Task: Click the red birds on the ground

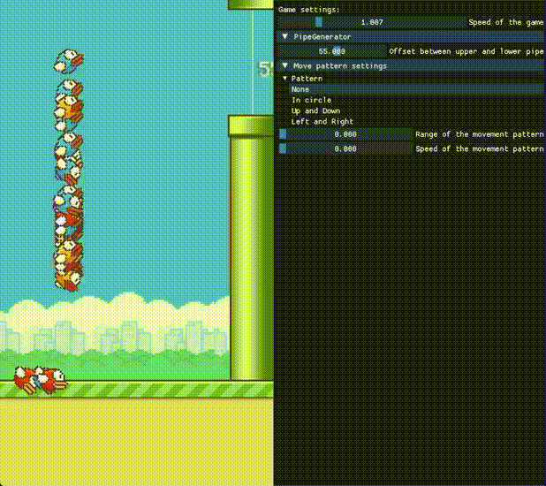Action: click(x=41, y=380)
